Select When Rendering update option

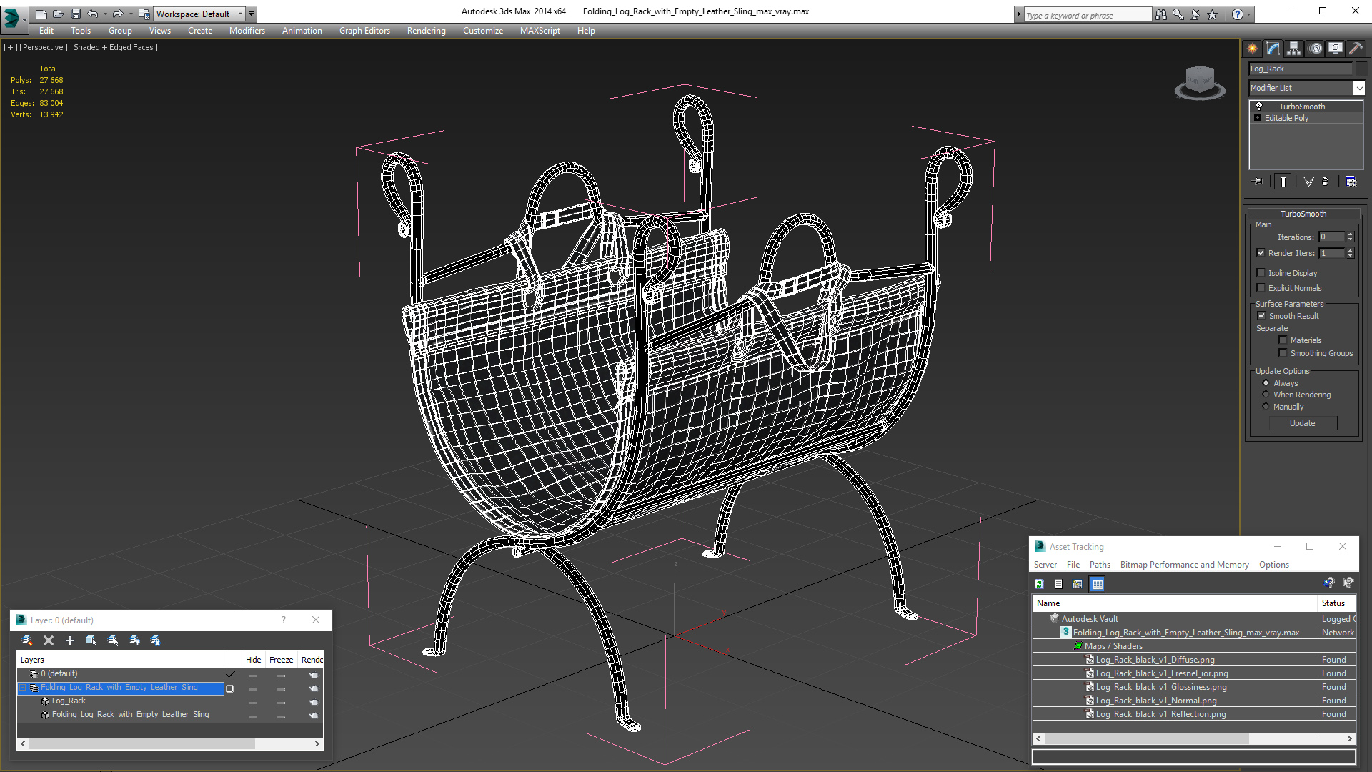[x=1266, y=395]
